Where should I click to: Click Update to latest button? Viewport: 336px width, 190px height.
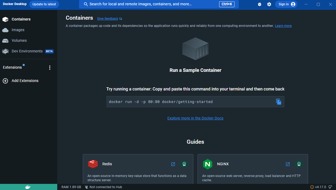click(44, 4)
